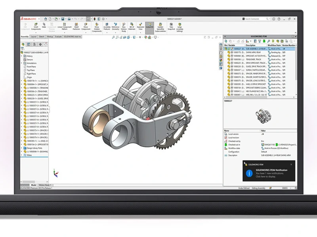The image size is (317, 237).
Task: Click the Smart Fasteners tool
Action: click(76, 26)
